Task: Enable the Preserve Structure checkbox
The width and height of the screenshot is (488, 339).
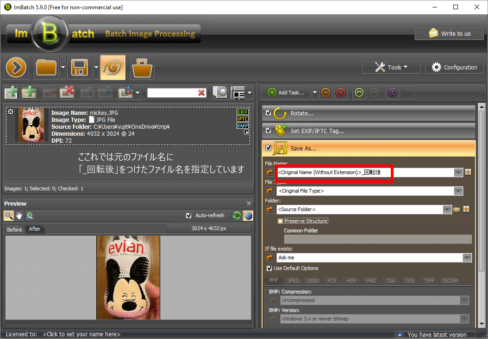Action: (281, 221)
